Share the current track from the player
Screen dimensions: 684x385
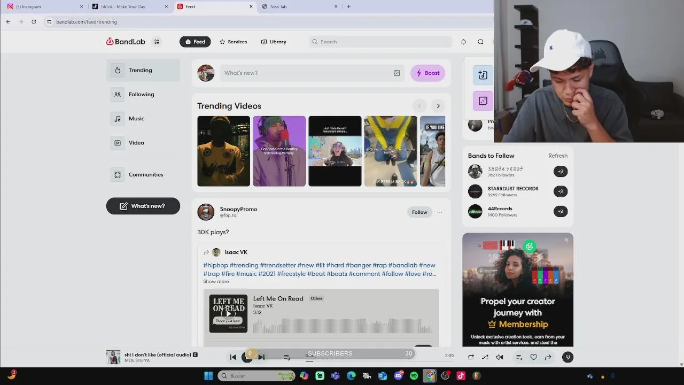(x=548, y=357)
